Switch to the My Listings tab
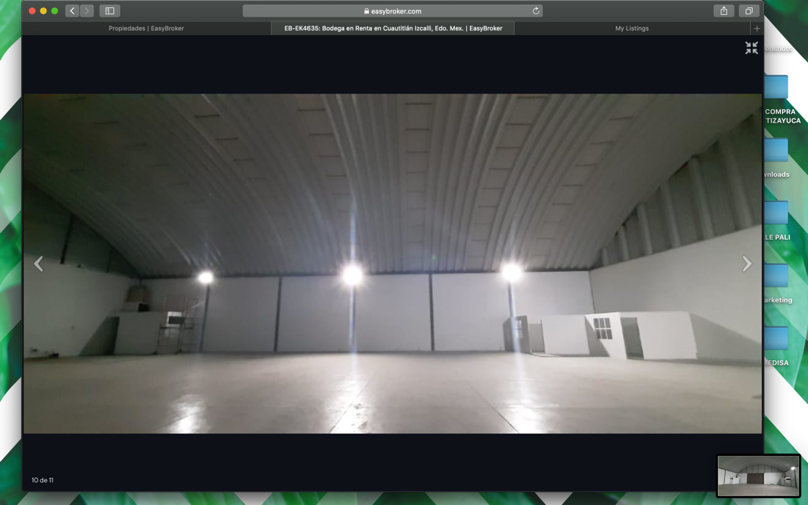 pyautogui.click(x=632, y=28)
